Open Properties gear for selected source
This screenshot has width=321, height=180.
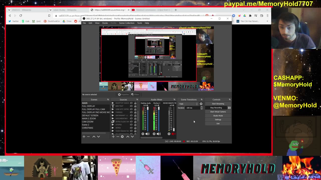click(123, 94)
